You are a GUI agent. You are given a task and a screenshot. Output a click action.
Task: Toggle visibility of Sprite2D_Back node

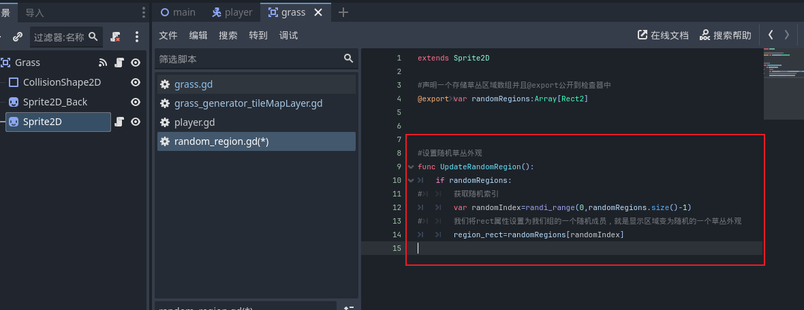136,102
